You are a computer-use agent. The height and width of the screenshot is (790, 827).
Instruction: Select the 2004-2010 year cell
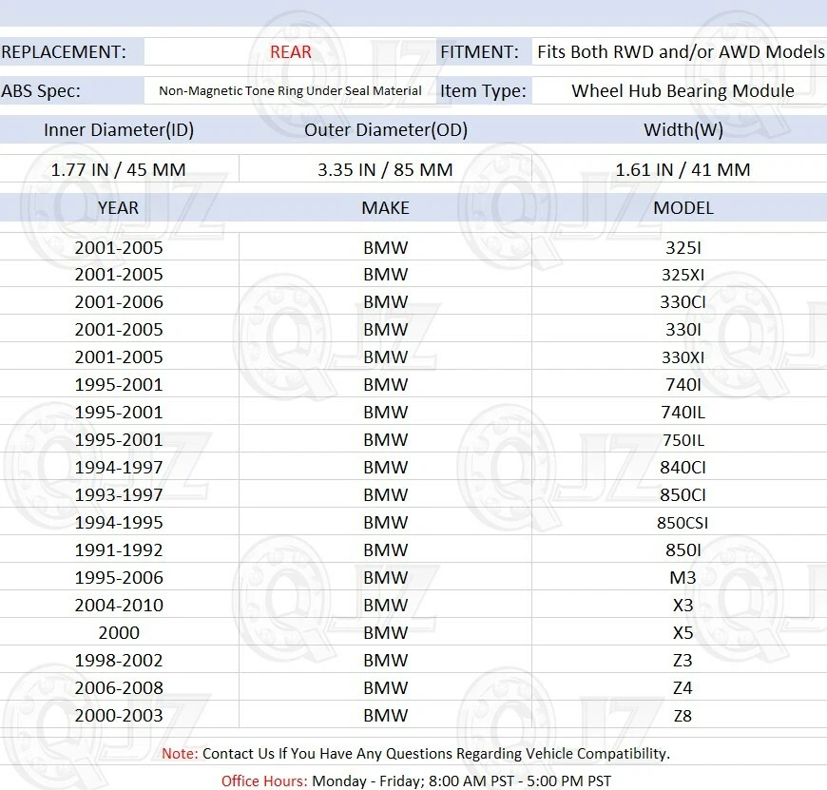(119, 605)
